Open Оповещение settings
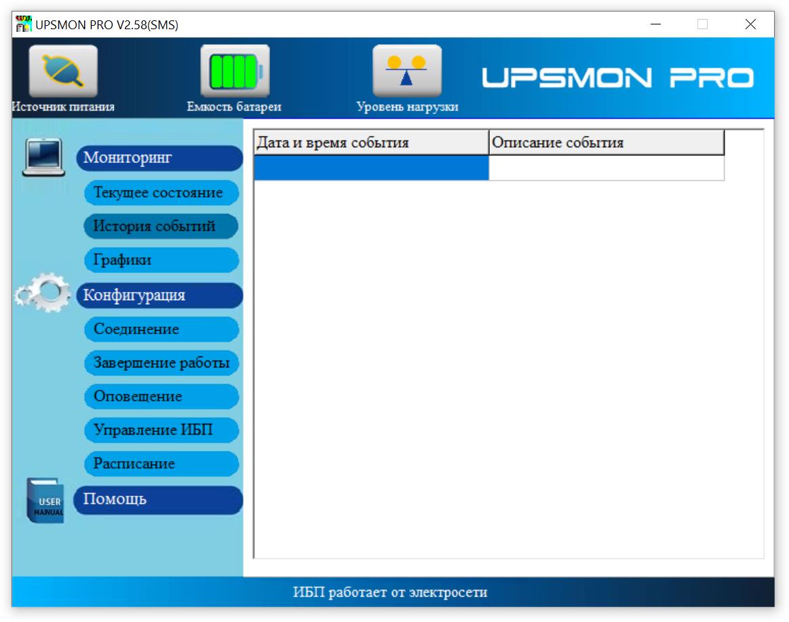The width and height of the screenshot is (789, 622). tap(161, 397)
